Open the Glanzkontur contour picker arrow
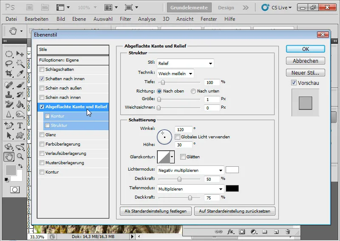The width and height of the screenshot is (340, 241). 172,157
